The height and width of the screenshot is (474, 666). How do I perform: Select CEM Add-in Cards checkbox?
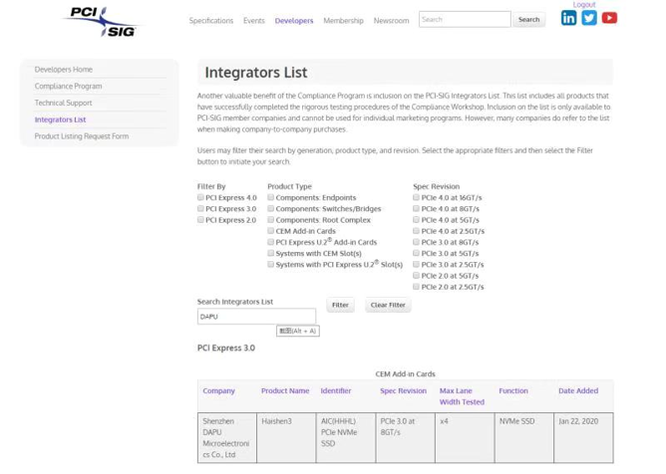pos(270,231)
